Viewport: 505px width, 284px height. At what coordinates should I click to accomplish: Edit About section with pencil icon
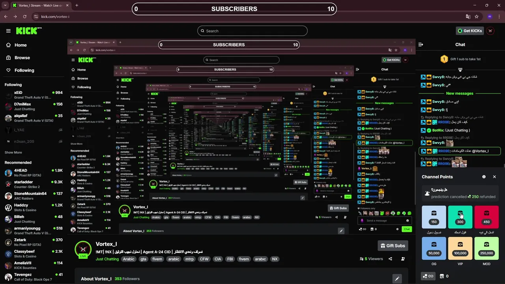coord(397,279)
